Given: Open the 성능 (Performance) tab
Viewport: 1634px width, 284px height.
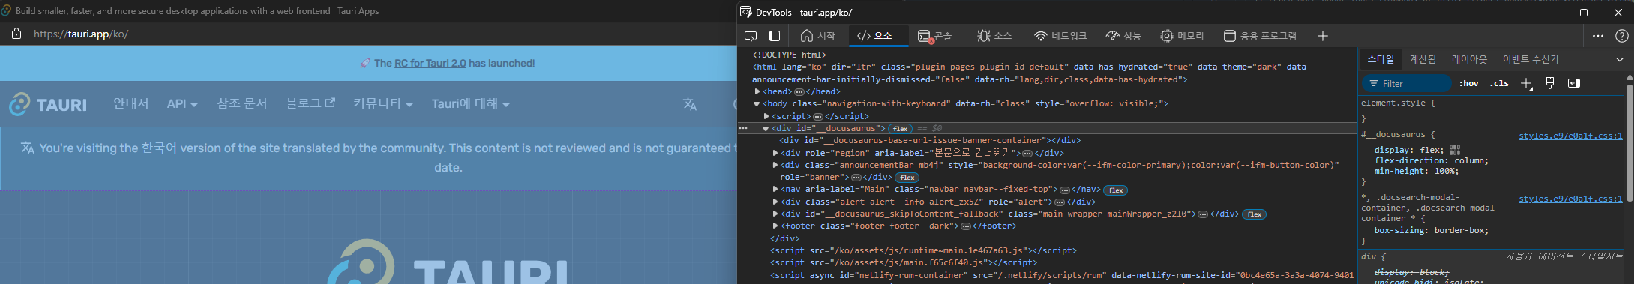Looking at the screenshot, I should (x=1123, y=36).
